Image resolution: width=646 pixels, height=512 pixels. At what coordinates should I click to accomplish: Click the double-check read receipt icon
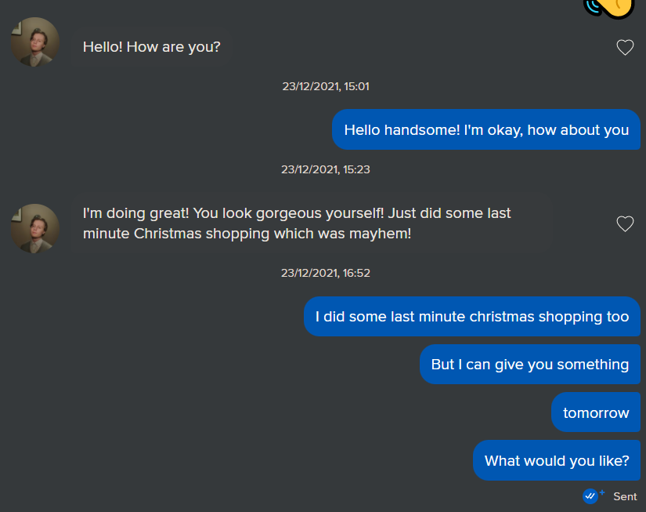(590, 496)
